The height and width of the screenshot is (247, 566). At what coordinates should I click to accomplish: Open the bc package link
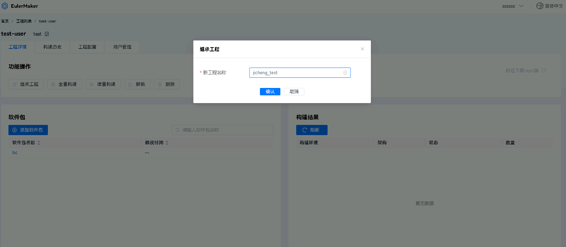(x=15, y=153)
